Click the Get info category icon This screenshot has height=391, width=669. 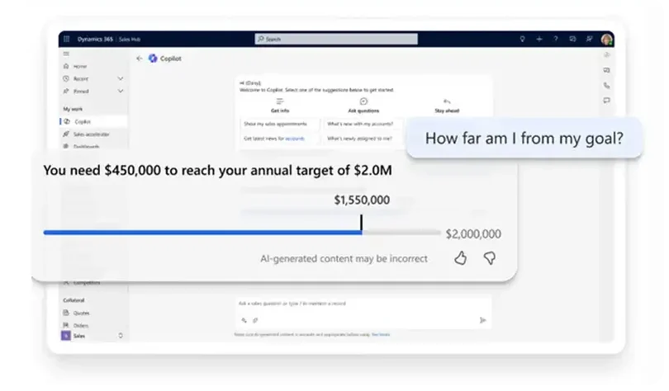[280, 101]
